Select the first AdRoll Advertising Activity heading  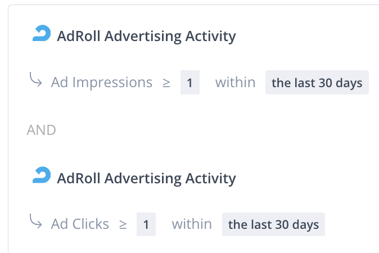tap(146, 37)
